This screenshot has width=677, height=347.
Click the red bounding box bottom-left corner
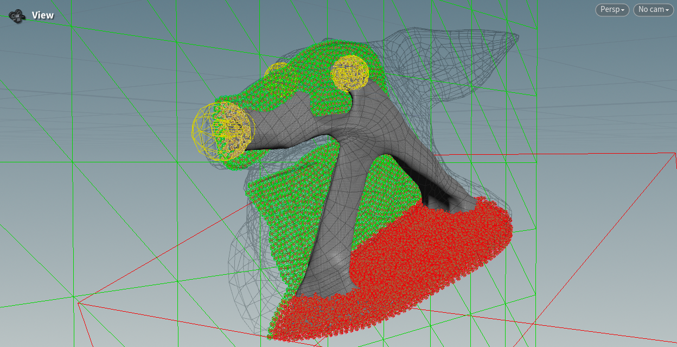[x=79, y=303]
